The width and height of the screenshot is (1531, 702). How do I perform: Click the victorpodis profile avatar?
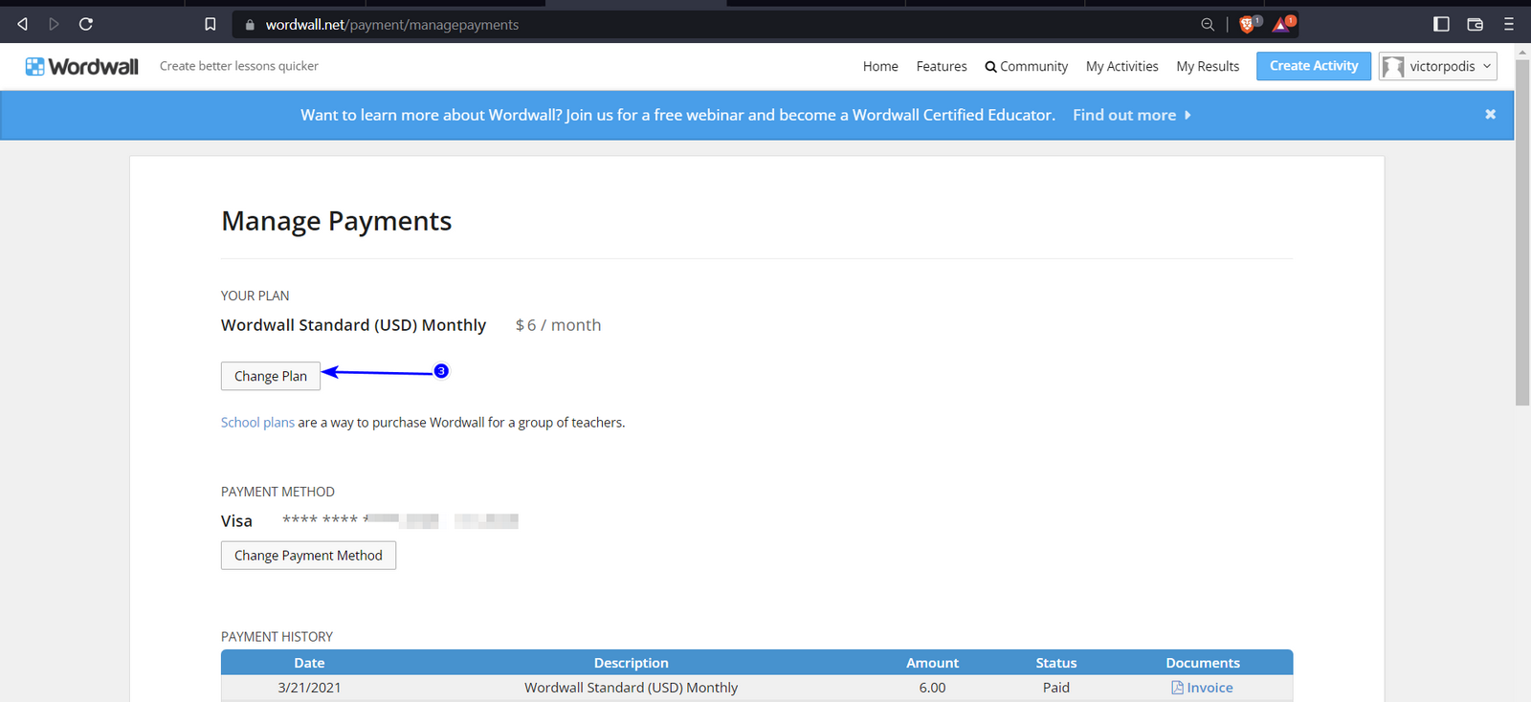pos(1393,66)
